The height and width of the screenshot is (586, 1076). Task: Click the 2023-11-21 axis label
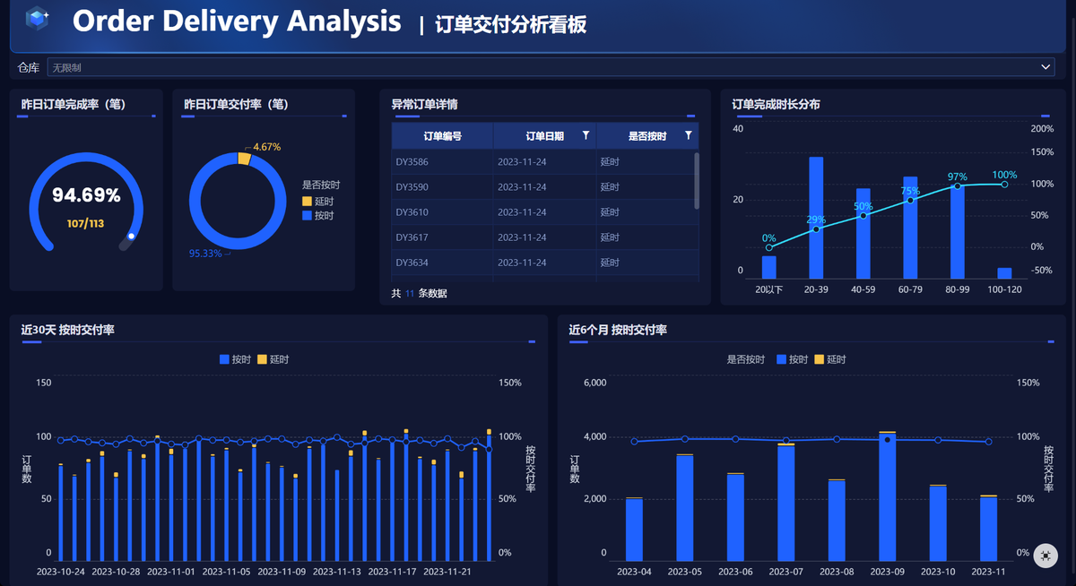pos(449,571)
